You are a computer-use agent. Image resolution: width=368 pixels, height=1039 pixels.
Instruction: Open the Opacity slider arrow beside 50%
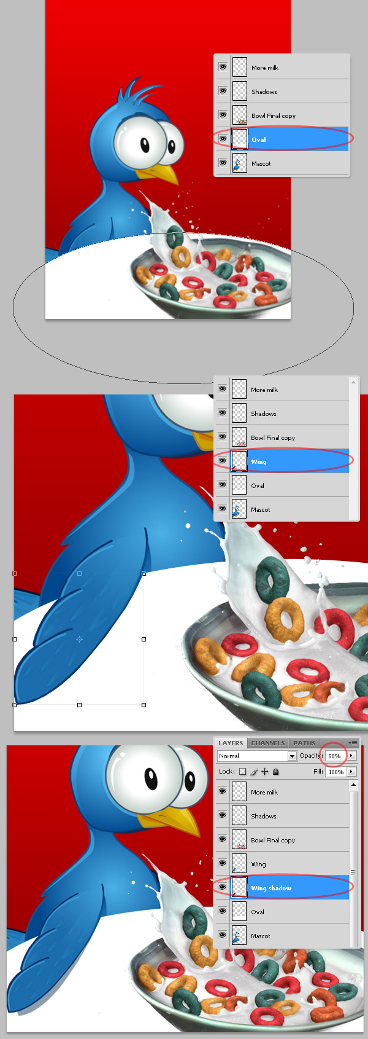tap(351, 756)
